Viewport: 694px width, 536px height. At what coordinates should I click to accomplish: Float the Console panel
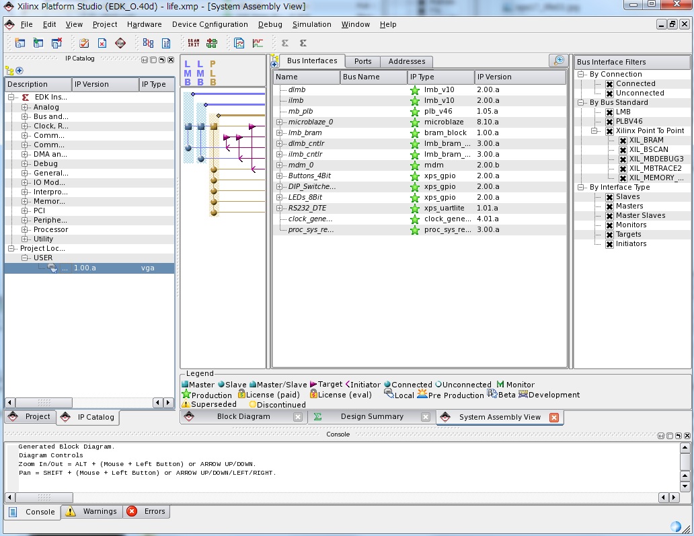click(x=678, y=436)
